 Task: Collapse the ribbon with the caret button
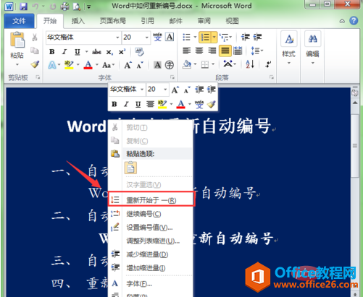pyautogui.click(x=342, y=21)
